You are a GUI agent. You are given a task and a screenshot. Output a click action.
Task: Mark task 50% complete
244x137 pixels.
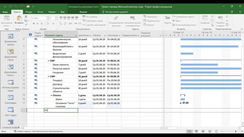[69, 18]
